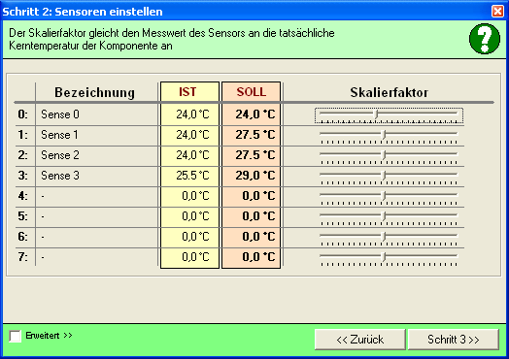Screen dimensions: 509x359
Task: Close the Sensoren einstellen dialog
Action: click(497, 11)
